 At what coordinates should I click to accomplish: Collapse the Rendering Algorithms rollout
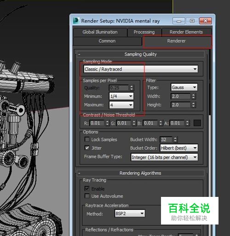pyautogui.click(x=140, y=173)
